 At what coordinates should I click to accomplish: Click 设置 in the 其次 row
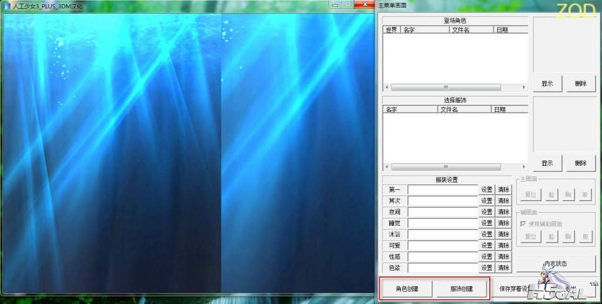coord(487,201)
